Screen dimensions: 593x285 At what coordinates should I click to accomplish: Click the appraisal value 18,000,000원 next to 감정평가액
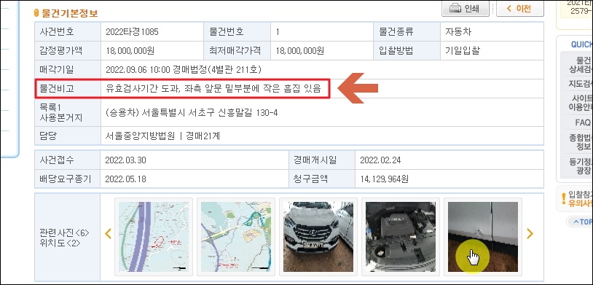pos(130,51)
